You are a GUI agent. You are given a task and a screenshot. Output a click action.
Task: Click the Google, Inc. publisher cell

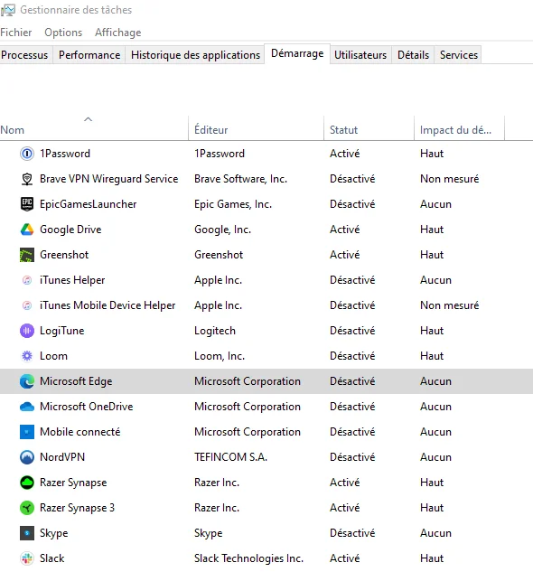(x=222, y=230)
